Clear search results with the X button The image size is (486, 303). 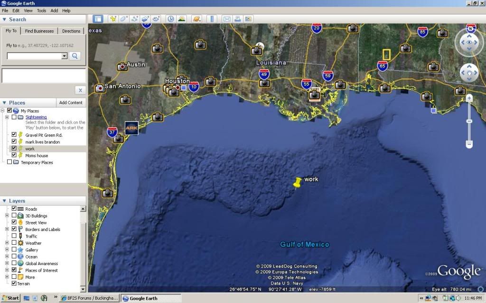tap(80, 90)
